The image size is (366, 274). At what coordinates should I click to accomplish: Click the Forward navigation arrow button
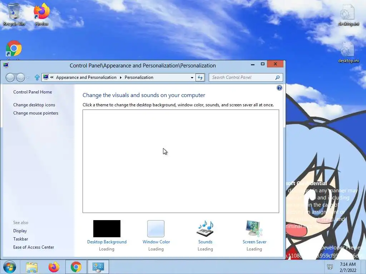tap(20, 77)
